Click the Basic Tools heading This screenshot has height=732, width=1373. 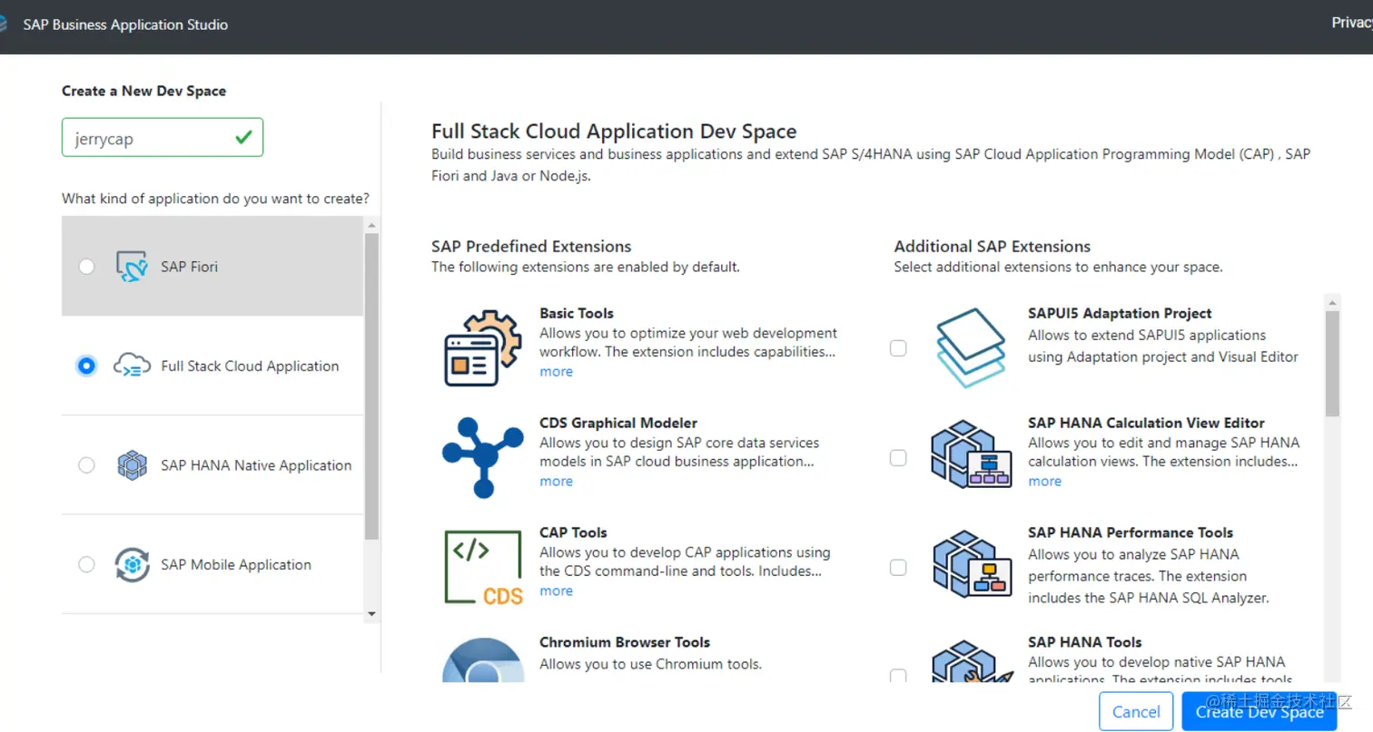[577, 313]
